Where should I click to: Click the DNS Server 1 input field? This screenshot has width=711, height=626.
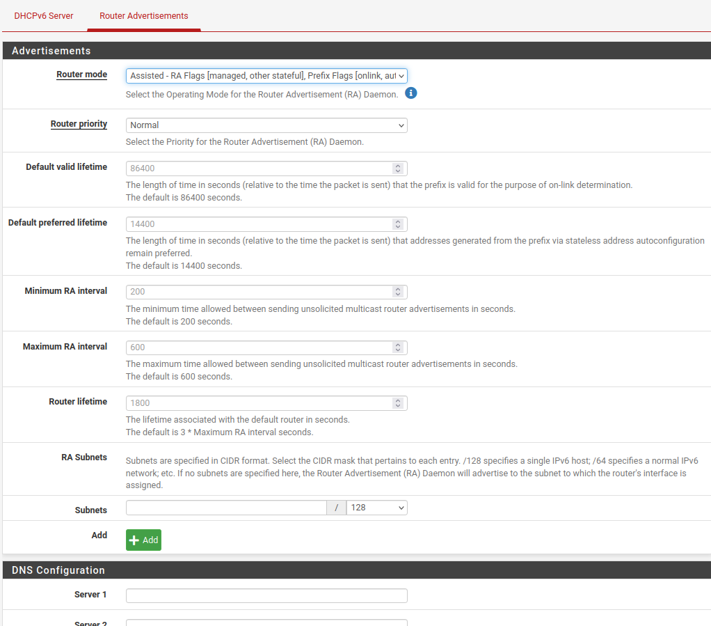click(x=266, y=595)
